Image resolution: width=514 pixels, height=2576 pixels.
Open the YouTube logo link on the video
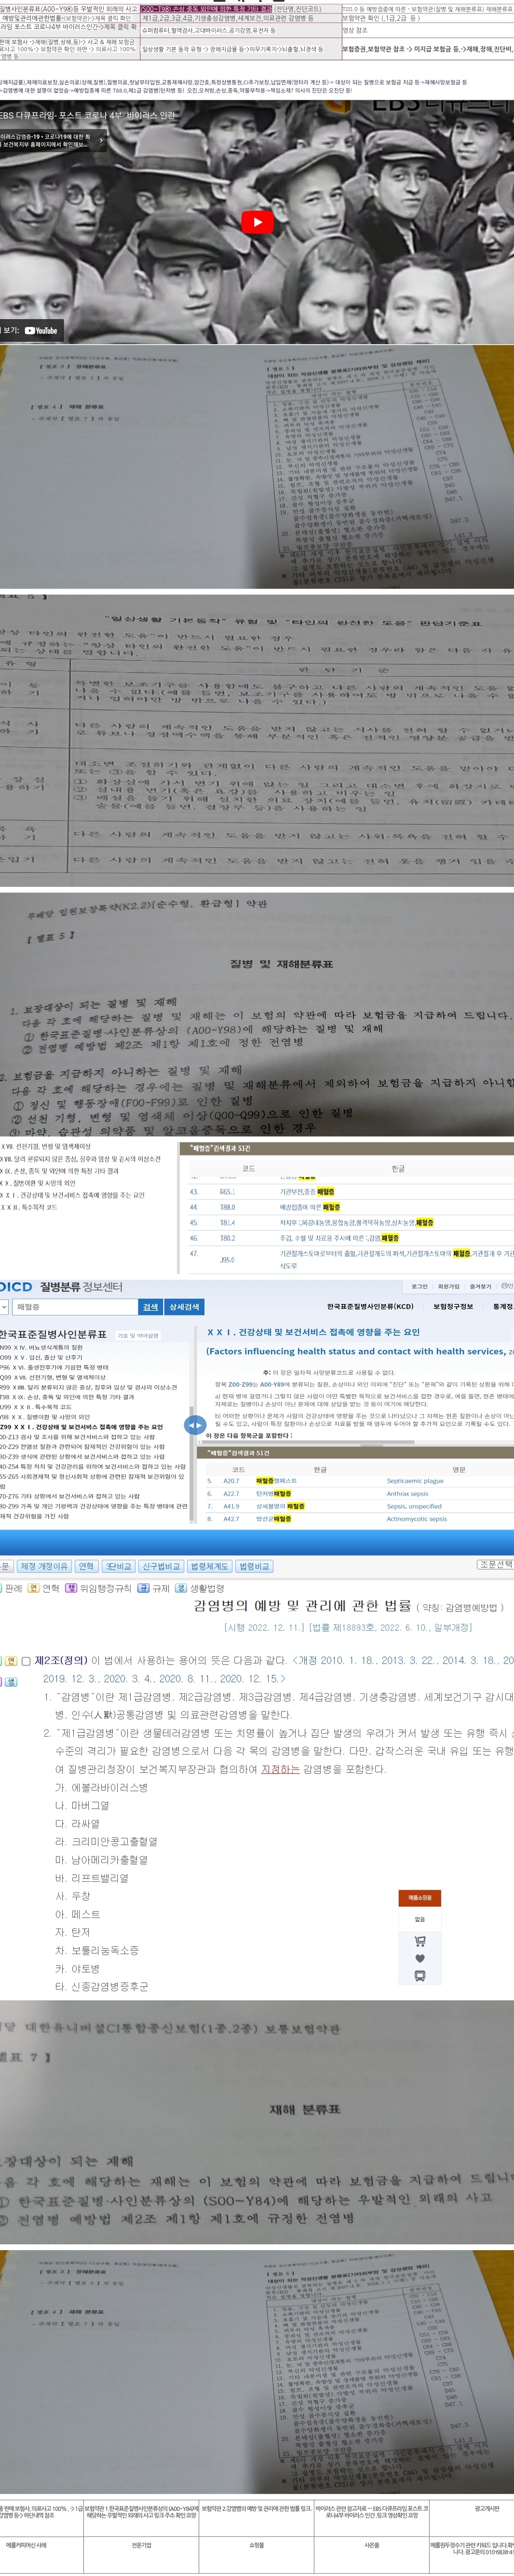pyautogui.click(x=41, y=330)
